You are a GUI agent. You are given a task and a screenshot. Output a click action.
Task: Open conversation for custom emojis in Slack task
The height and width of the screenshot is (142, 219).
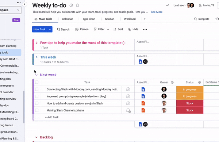128,103
